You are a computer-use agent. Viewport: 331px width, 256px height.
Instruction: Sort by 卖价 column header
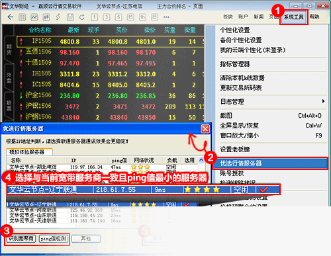pos(150,30)
